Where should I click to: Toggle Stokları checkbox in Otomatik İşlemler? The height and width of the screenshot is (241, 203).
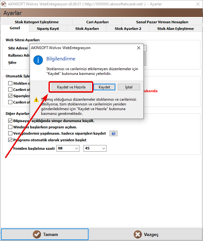[10, 83]
